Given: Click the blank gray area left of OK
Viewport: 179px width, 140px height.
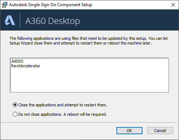Looking at the screenshot, I should [58, 131].
